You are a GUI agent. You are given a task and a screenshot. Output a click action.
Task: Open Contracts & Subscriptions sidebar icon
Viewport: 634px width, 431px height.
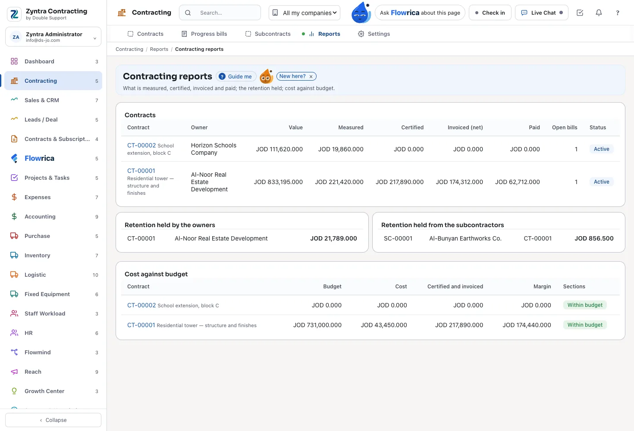tap(14, 139)
